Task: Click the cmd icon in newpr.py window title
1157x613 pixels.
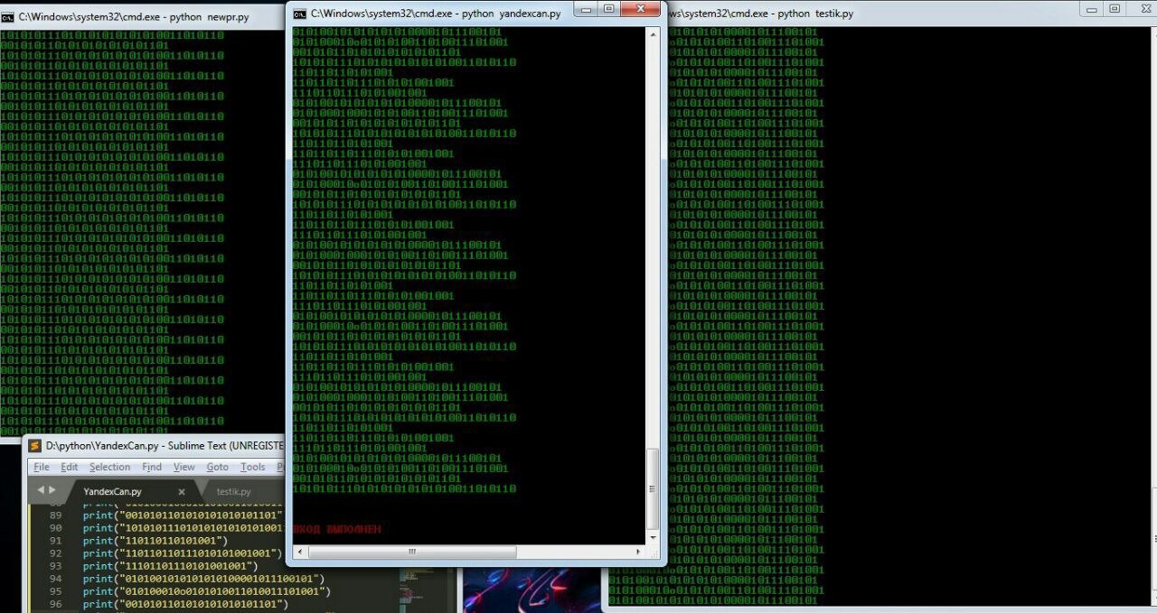Action: (x=7, y=16)
